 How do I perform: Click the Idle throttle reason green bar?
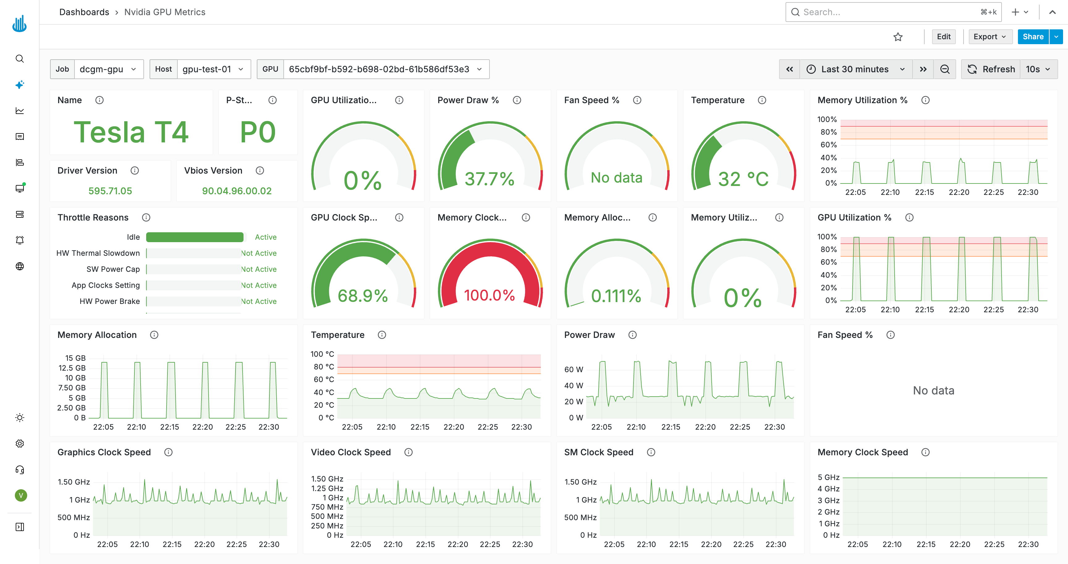(x=194, y=237)
